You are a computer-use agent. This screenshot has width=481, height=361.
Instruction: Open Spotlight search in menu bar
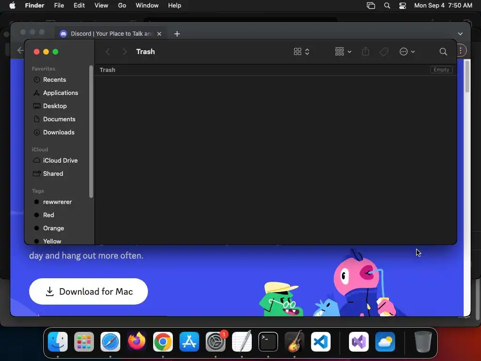pyautogui.click(x=387, y=6)
